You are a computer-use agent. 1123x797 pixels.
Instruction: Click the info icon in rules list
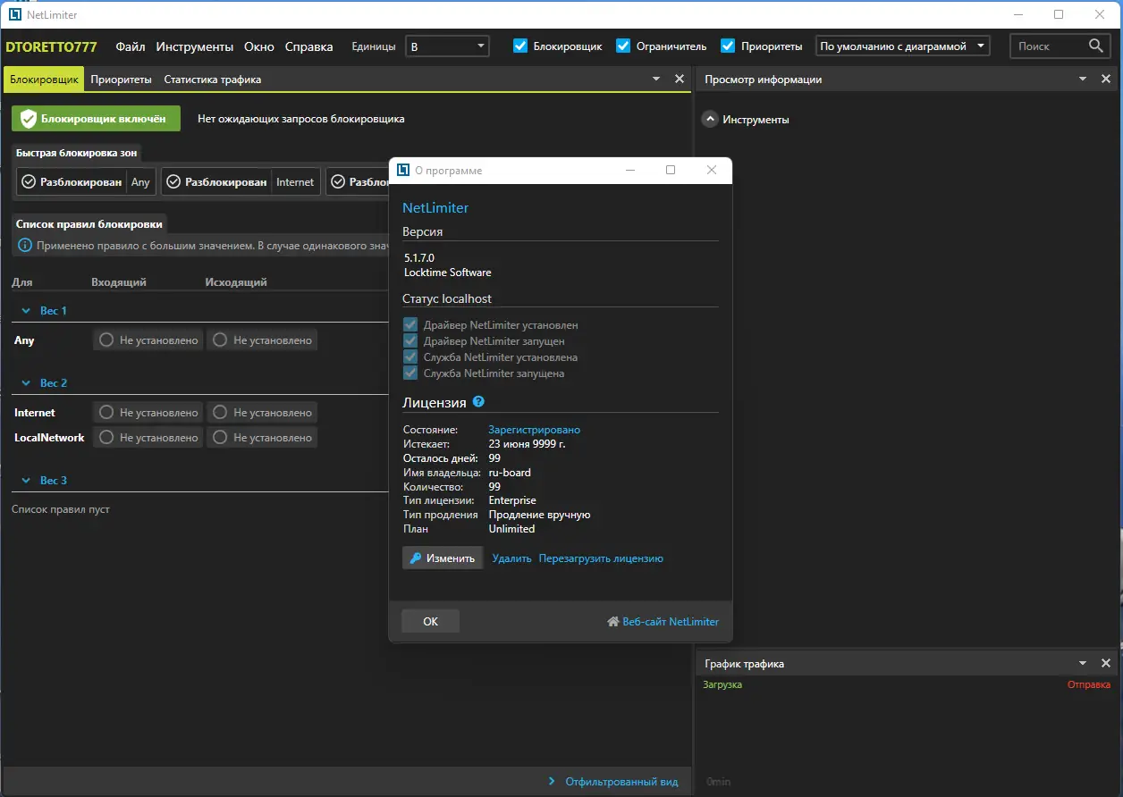[24, 245]
